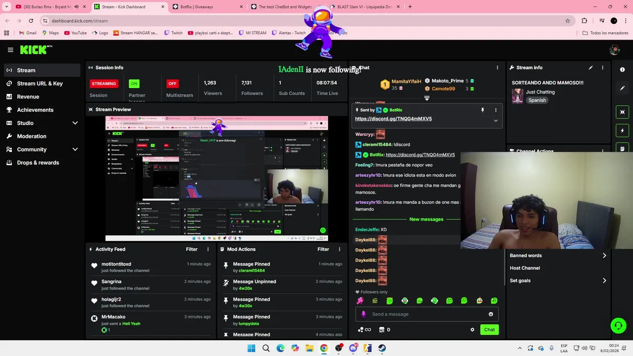Click the Send a message input field
The width and height of the screenshot is (633, 356).
pyautogui.click(x=427, y=314)
